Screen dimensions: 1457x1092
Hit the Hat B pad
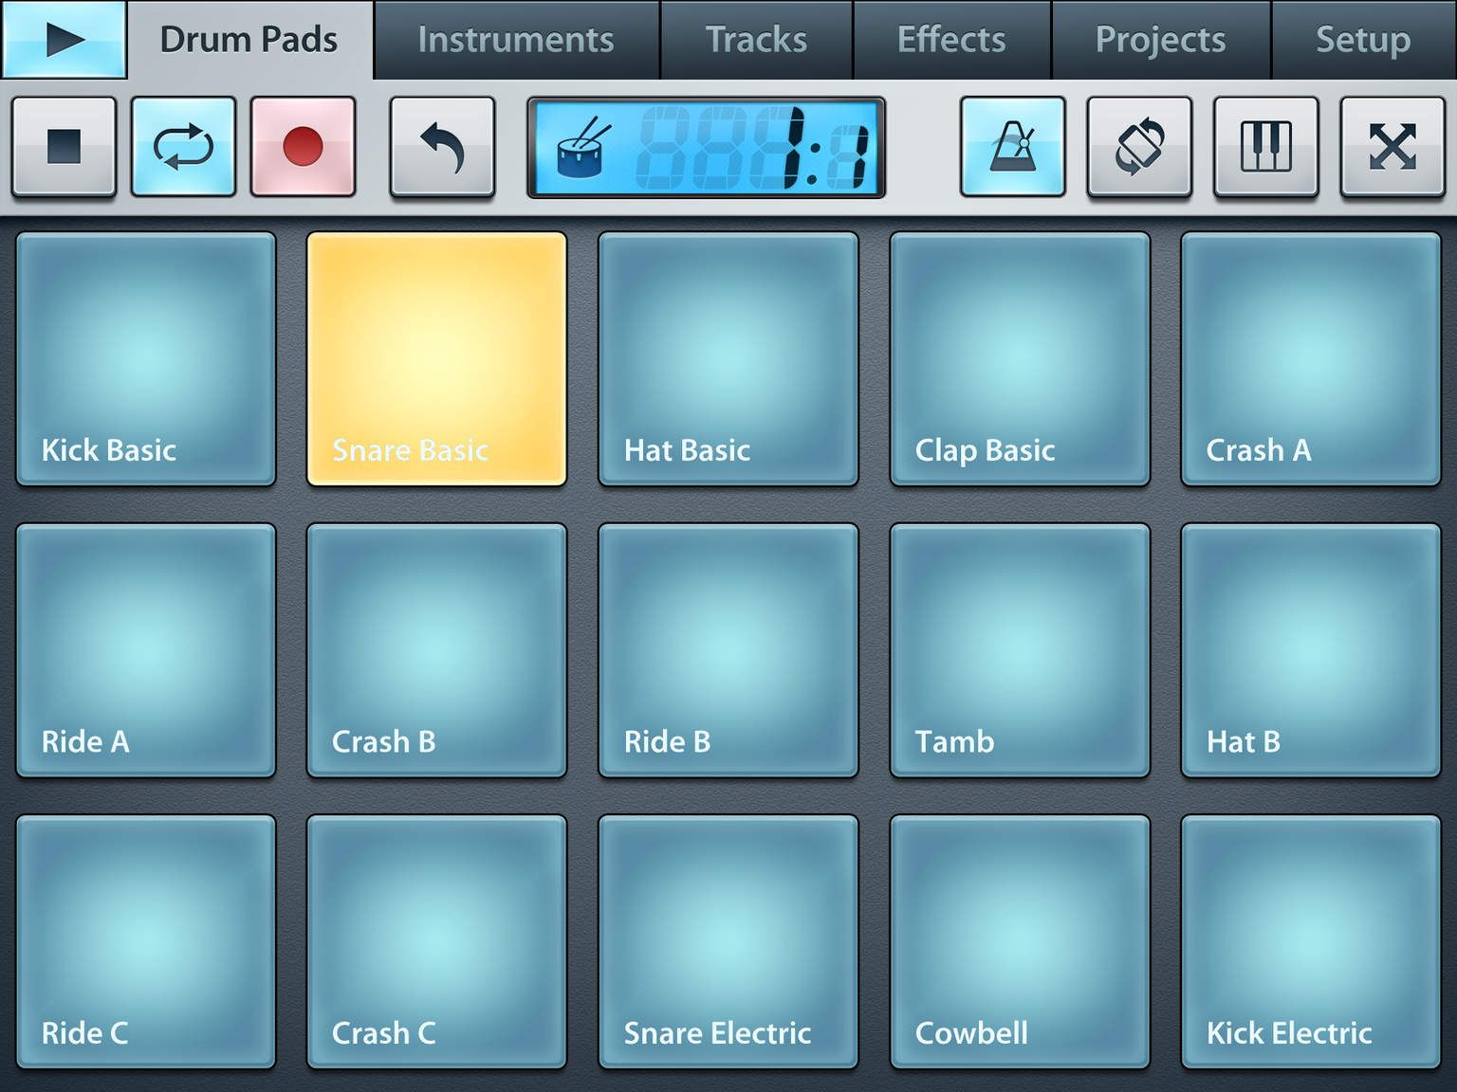tap(1311, 650)
